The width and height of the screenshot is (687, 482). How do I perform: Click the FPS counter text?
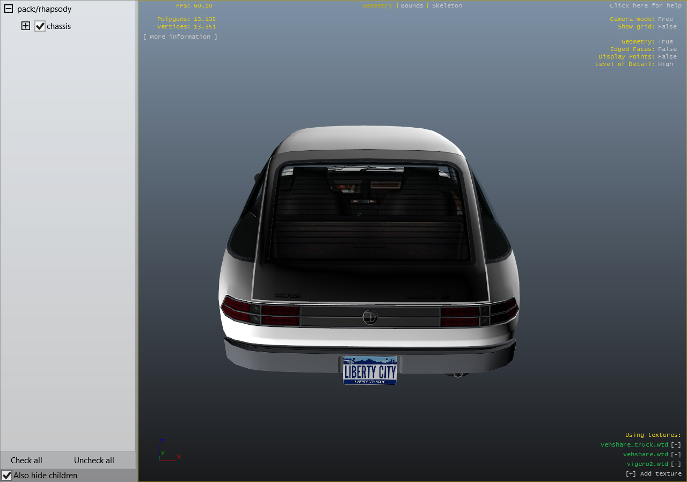[x=194, y=5]
